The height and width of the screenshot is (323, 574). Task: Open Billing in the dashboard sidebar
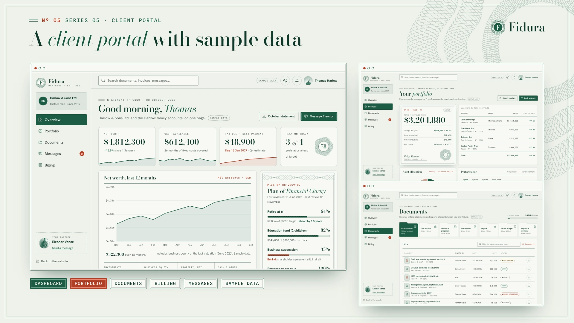point(61,165)
